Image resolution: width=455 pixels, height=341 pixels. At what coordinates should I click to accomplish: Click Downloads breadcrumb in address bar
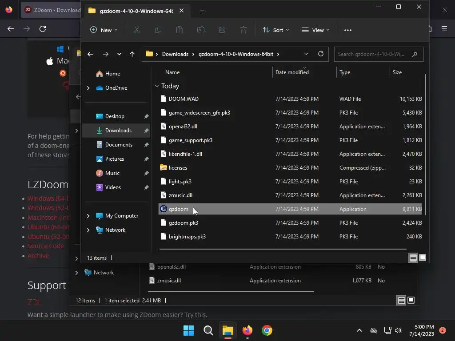coord(175,54)
